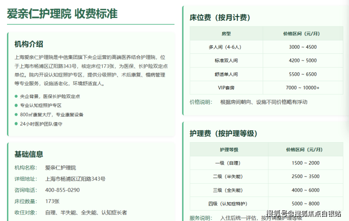Viewport: 349px width, 221px height.
Task: Click the 收住对象 label
Action: click(x=26, y=212)
